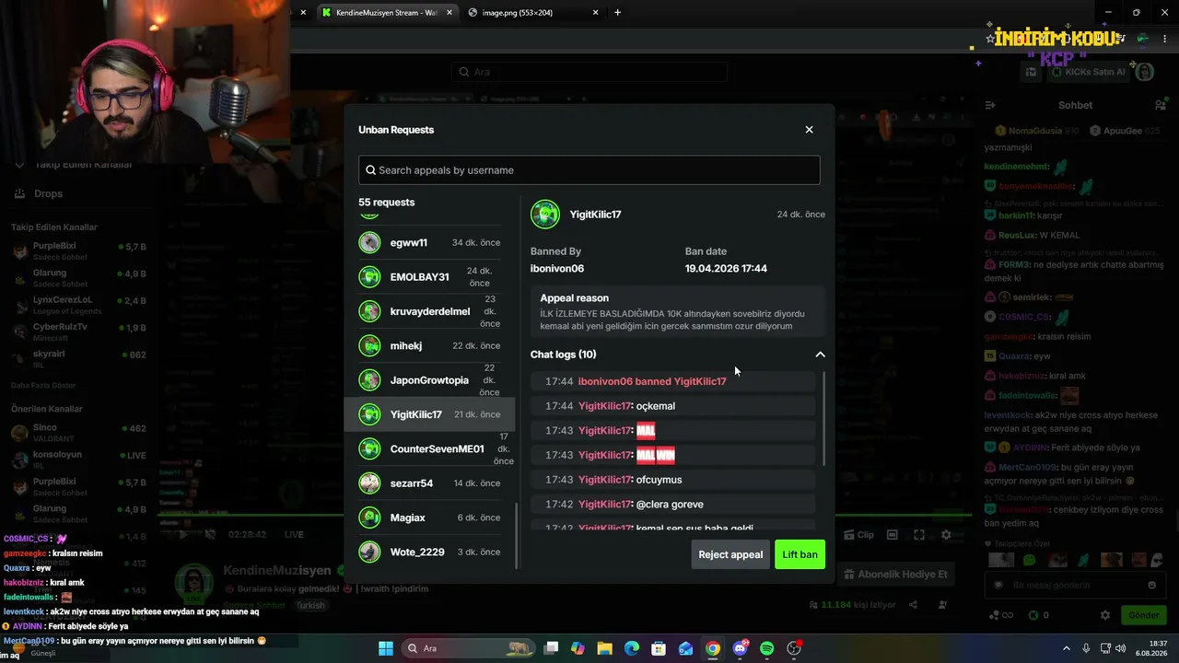1179x663 pixels.
Task: Open chat settings gear icon
Action: [x=1105, y=615]
